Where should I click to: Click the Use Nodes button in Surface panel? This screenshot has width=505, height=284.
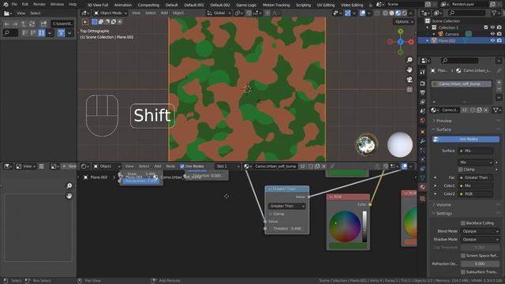coord(466,139)
